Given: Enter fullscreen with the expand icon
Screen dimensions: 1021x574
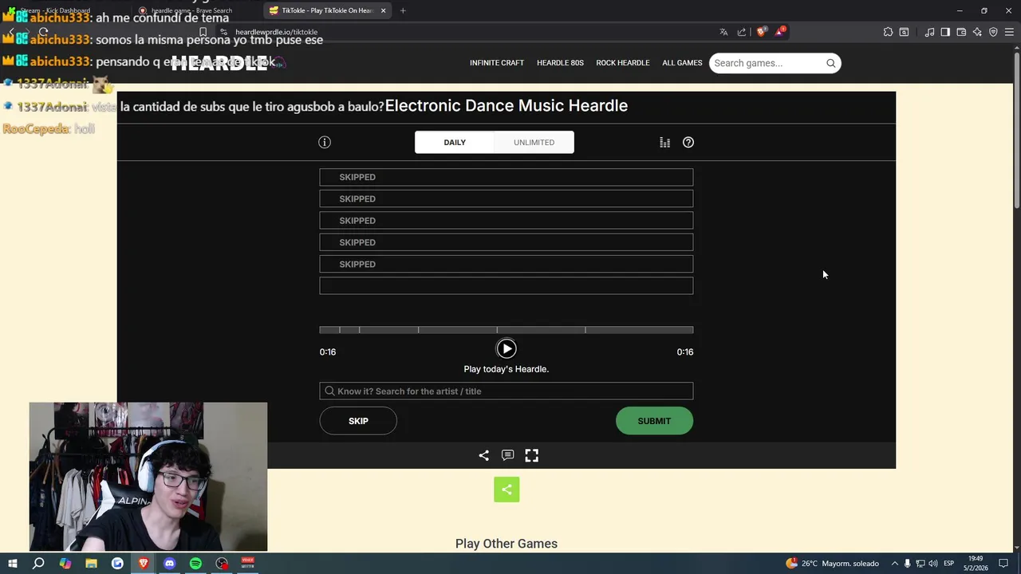Looking at the screenshot, I should tap(531, 455).
